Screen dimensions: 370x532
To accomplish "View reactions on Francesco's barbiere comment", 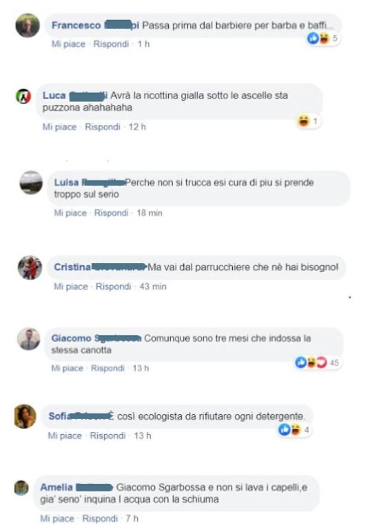I will (x=322, y=39).
